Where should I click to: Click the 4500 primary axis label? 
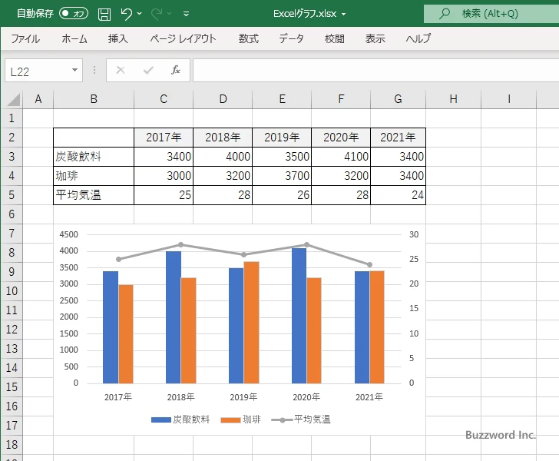pyautogui.click(x=68, y=234)
